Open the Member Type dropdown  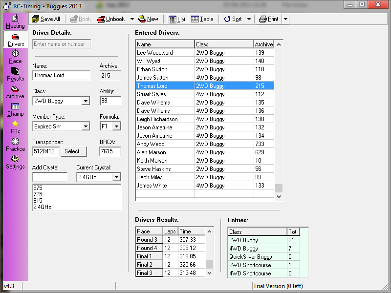click(x=86, y=126)
